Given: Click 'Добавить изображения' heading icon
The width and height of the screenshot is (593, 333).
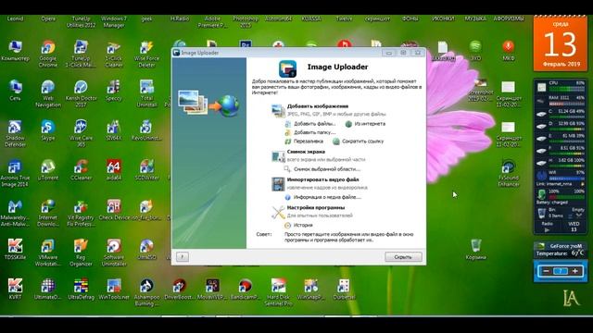Looking at the screenshot, I should click(278, 110).
